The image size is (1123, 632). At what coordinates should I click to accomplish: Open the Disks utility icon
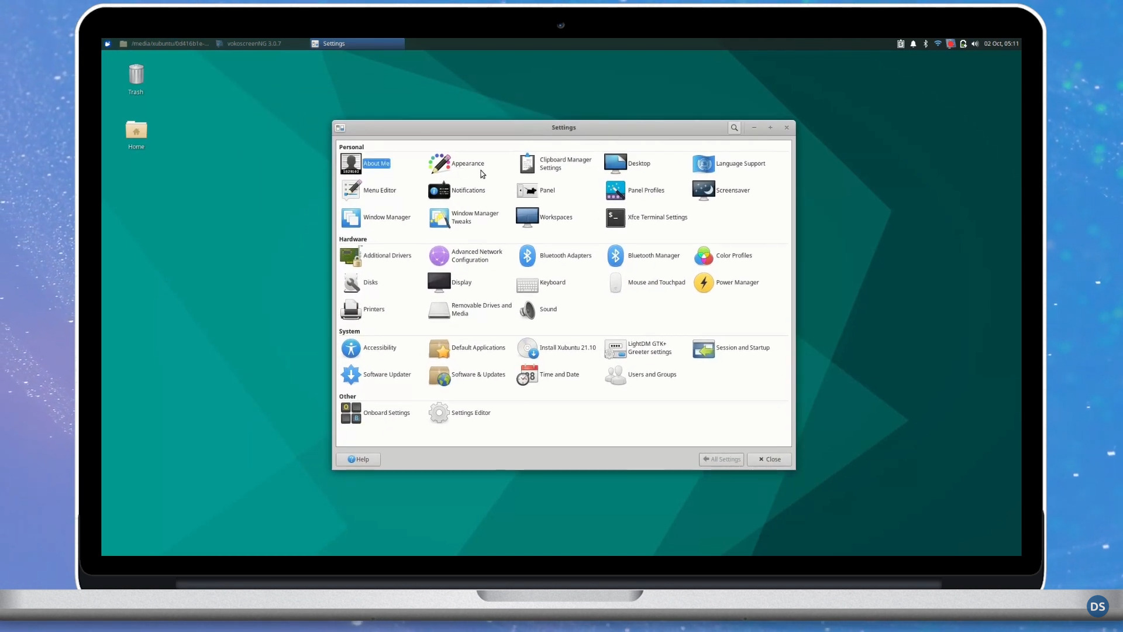pos(351,283)
